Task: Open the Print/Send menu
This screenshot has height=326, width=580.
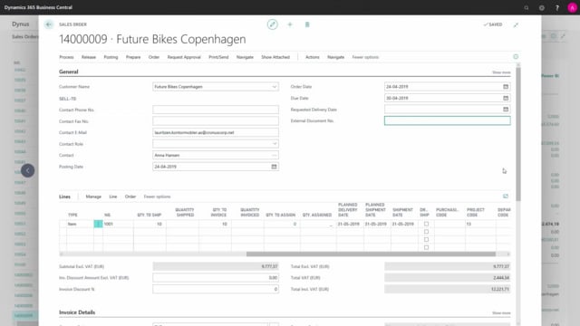Action: (218, 57)
